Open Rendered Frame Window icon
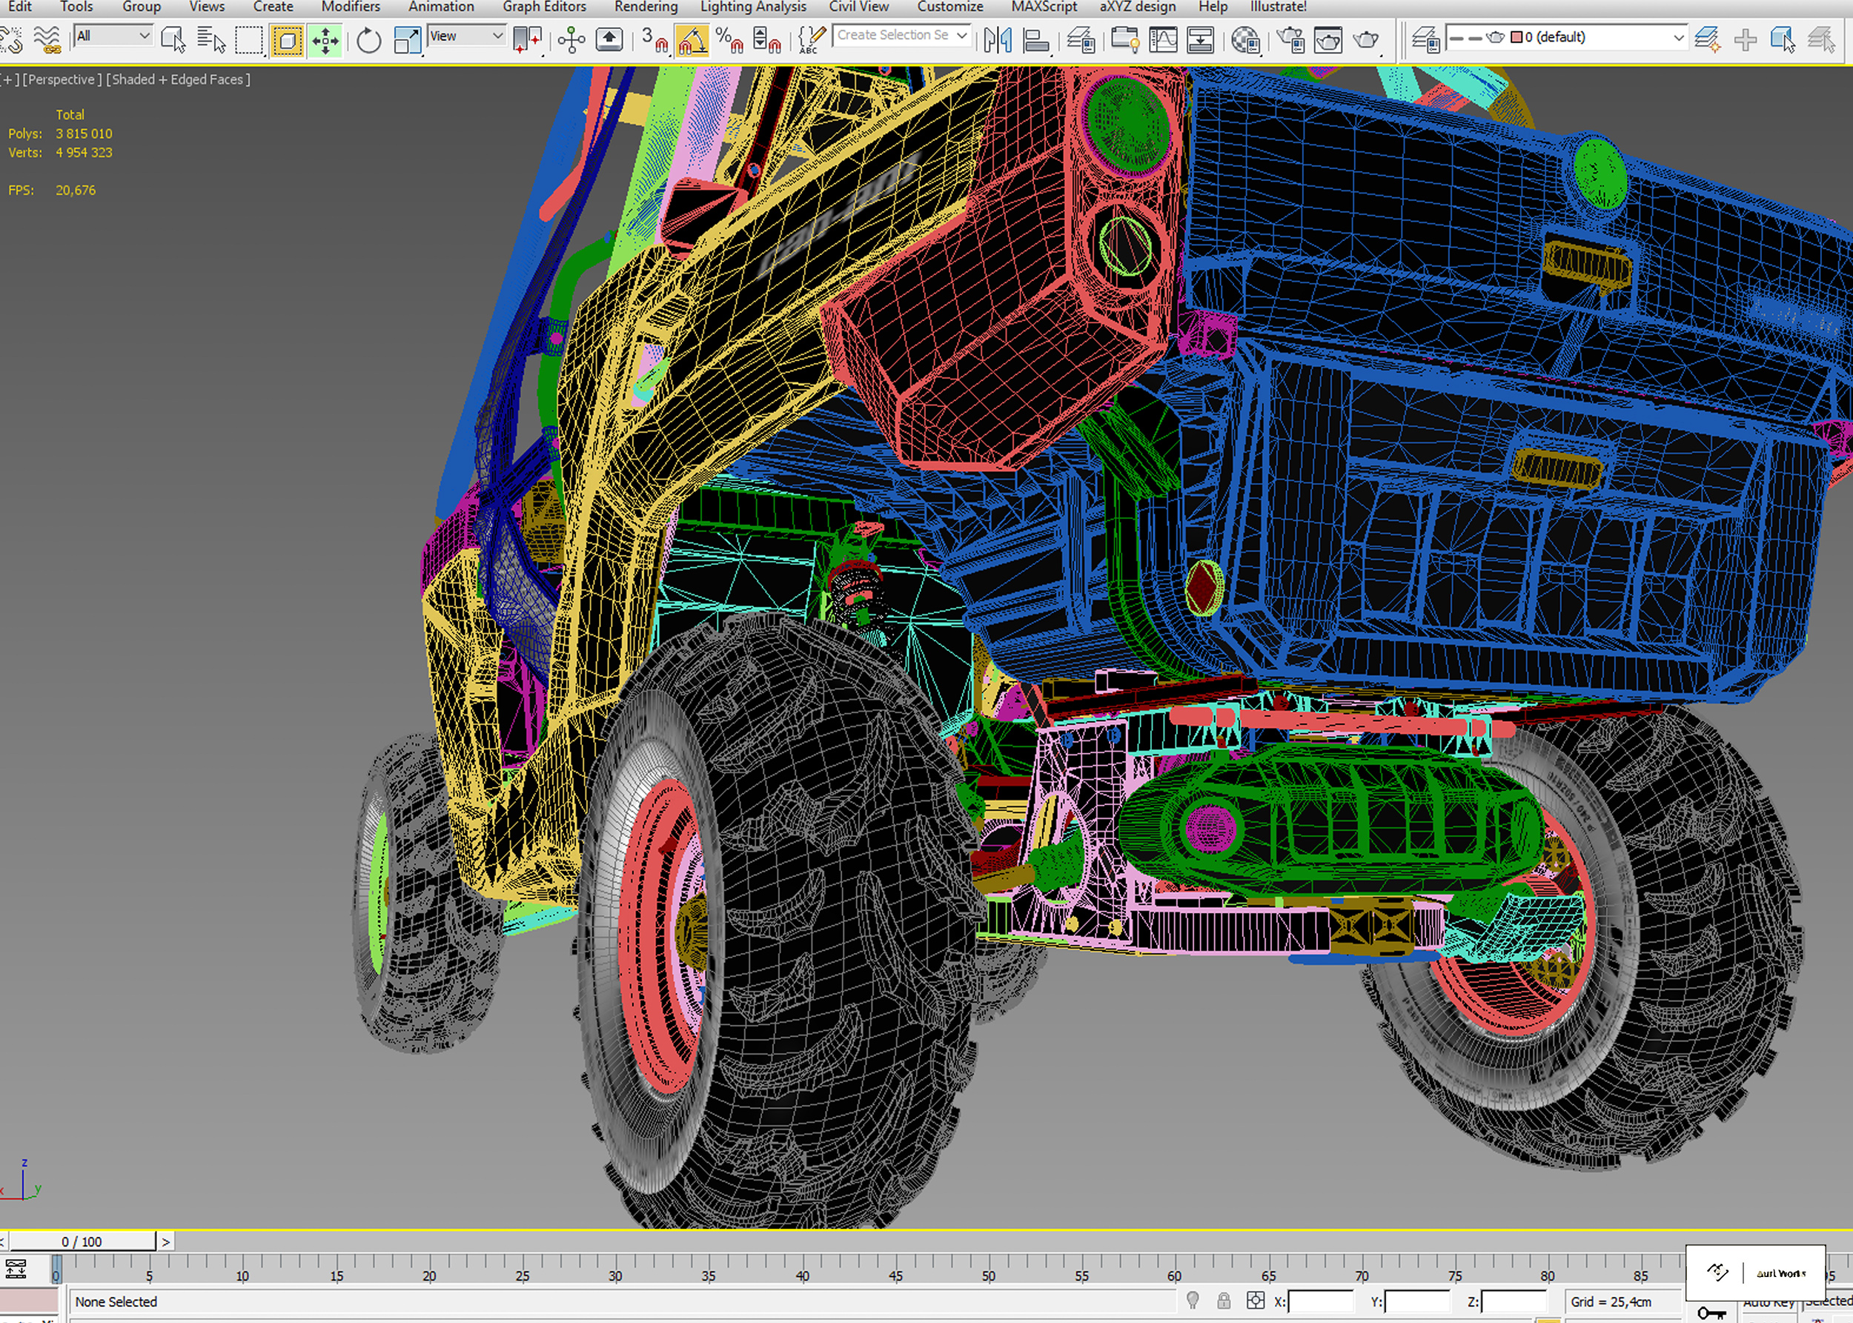Image resolution: width=1853 pixels, height=1323 pixels. point(1327,39)
